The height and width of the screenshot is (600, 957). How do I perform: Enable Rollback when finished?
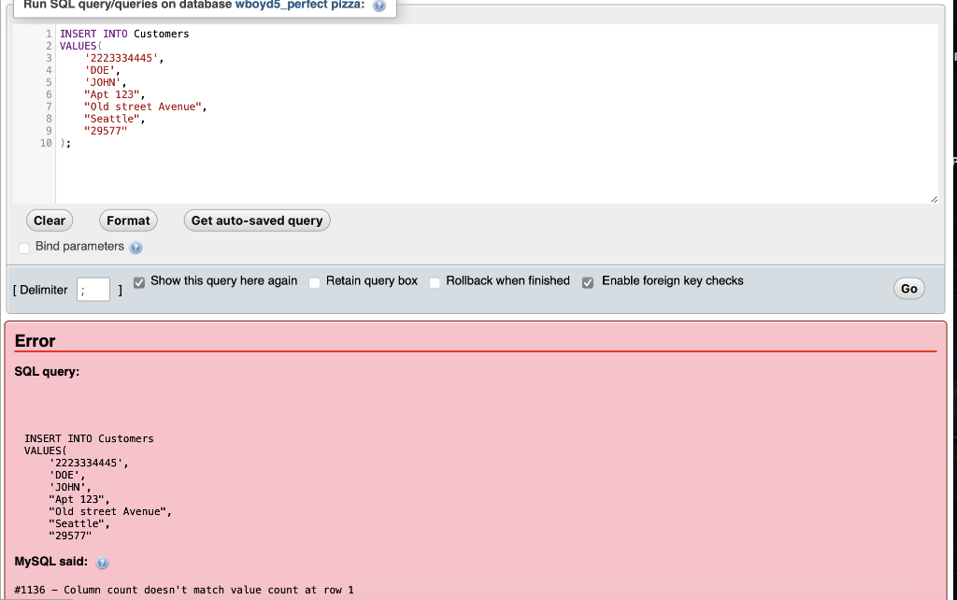435,281
